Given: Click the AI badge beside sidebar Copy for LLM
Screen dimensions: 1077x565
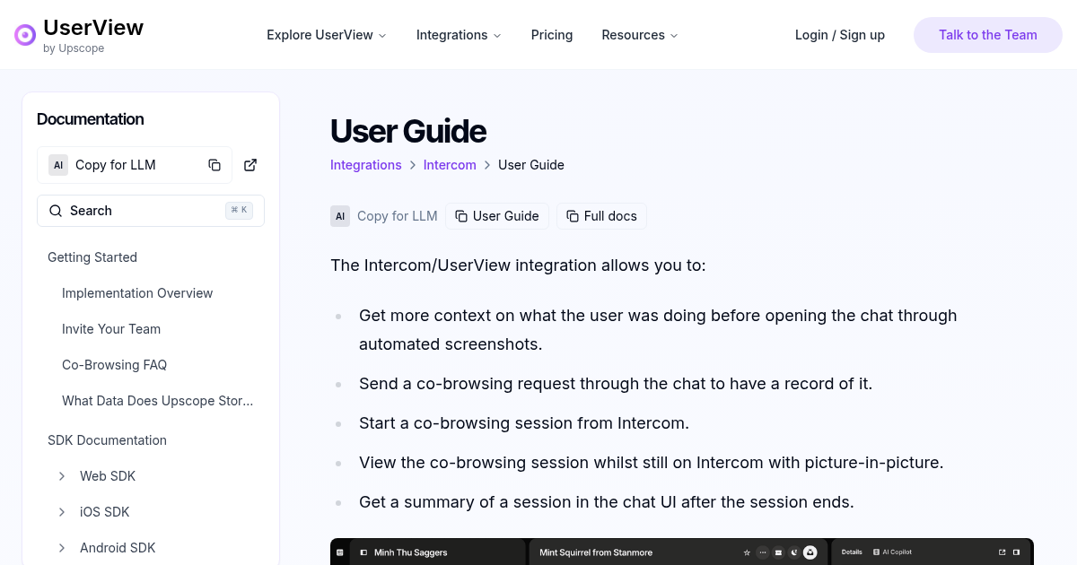Looking at the screenshot, I should [x=58, y=165].
